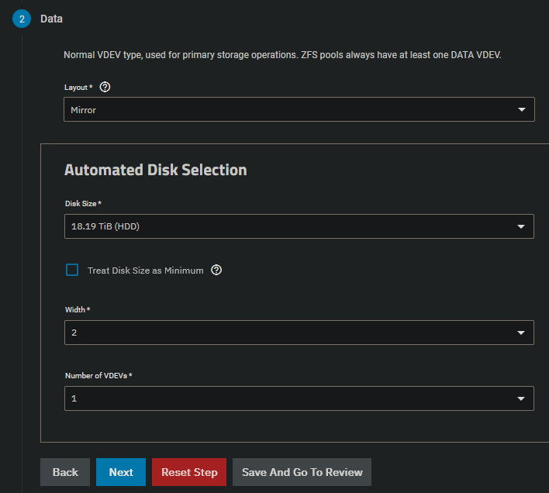Click the arrow icon in the 18.19 TiB field

click(x=521, y=226)
